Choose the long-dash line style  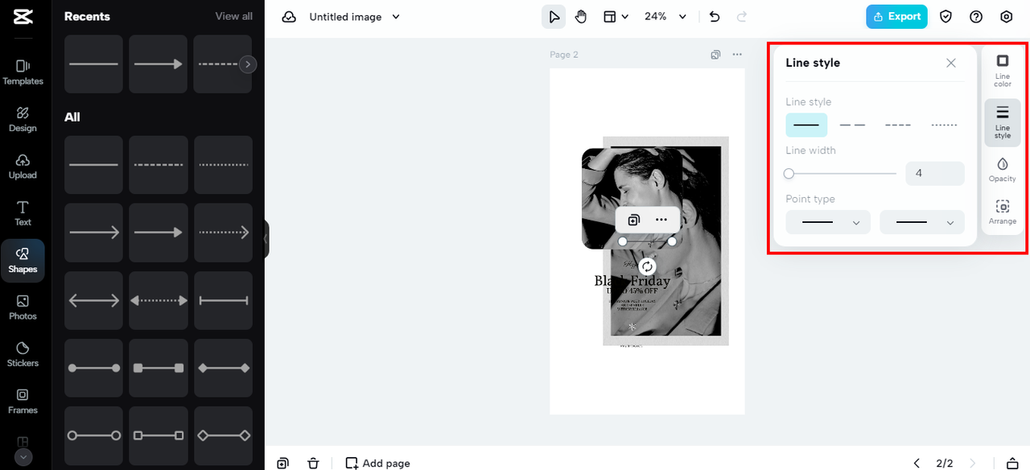[852, 125]
